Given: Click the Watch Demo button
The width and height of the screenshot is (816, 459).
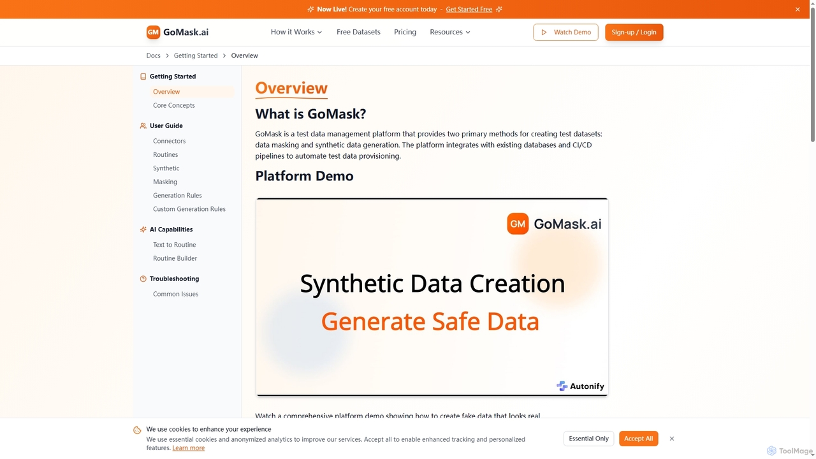Looking at the screenshot, I should click(565, 33).
